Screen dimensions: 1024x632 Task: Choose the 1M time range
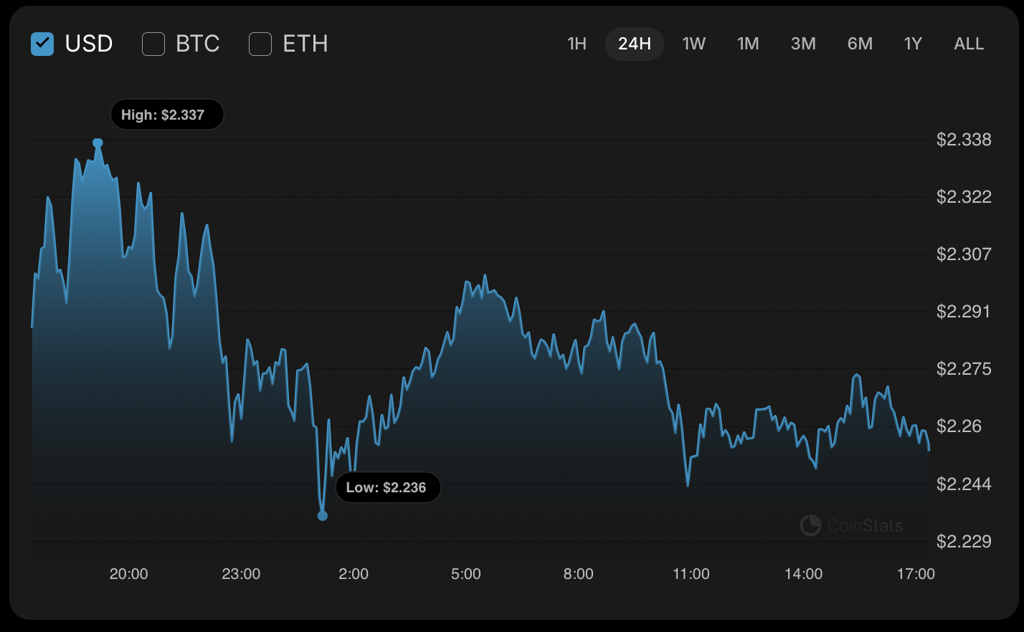click(x=748, y=44)
